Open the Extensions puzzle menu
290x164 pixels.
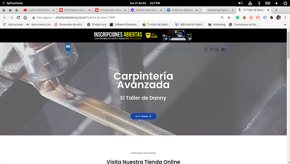click(272, 17)
